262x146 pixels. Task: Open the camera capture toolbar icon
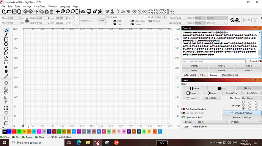83,12
